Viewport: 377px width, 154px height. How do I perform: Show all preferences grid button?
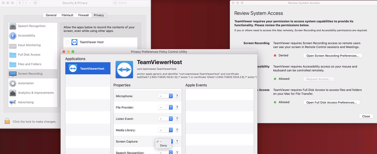[35, 3]
